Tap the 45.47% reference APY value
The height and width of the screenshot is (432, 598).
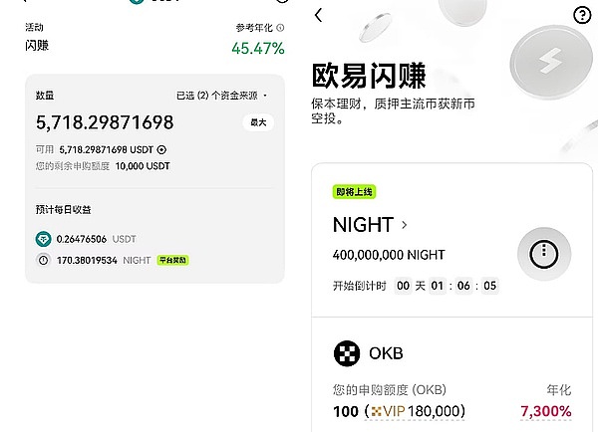point(257,48)
